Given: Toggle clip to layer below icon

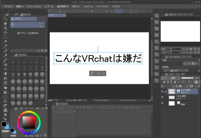Looking at the screenshot, I should [x=164, y=82].
